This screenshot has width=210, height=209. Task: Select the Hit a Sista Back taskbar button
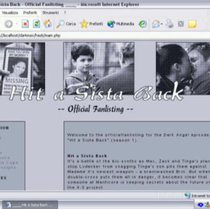click(30, 205)
